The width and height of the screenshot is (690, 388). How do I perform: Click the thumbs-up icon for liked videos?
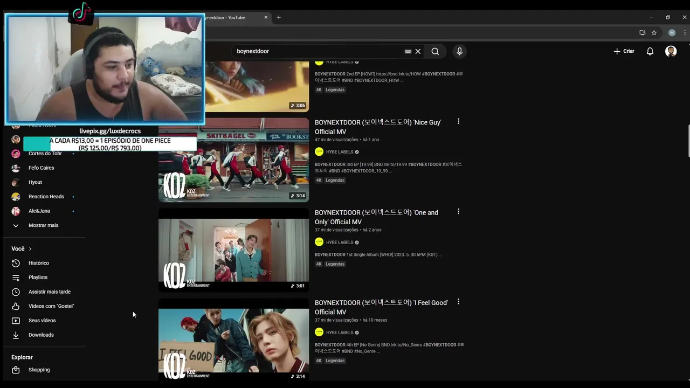pyautogui.click(x=16, y=306)
